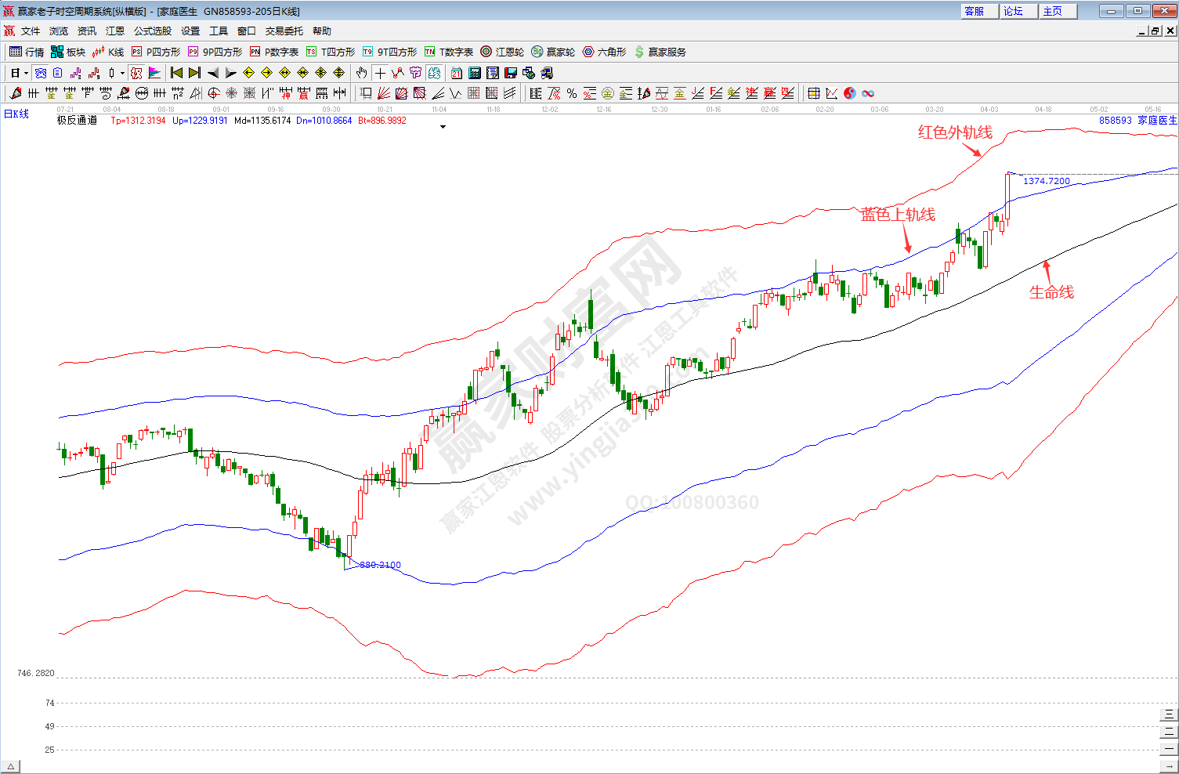The width and height of the screenshot is (1179, 774).
Task: Click the K线 candlestick chart icon
Action: pyautogui.click(x=107, y=52)
